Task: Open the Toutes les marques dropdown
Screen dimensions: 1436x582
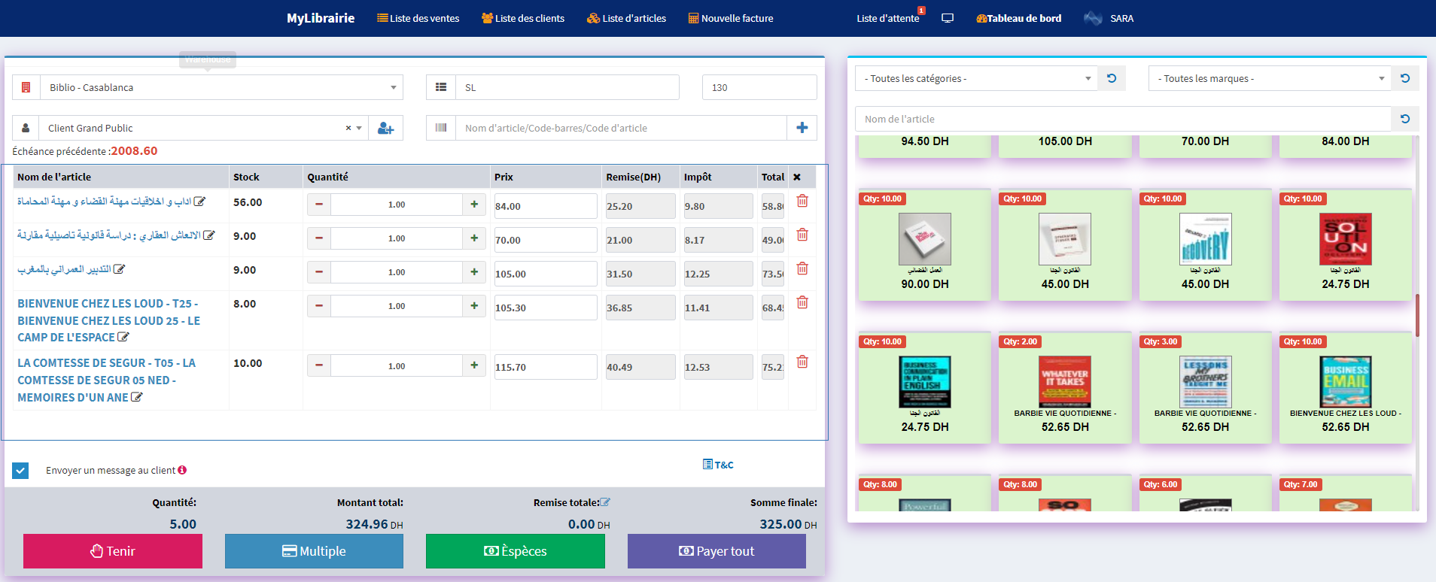Action: [x=1270, y=78]
